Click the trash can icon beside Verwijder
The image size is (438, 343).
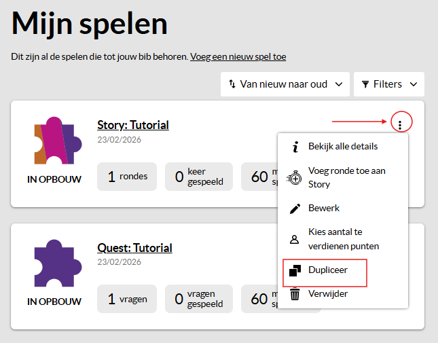295,294
